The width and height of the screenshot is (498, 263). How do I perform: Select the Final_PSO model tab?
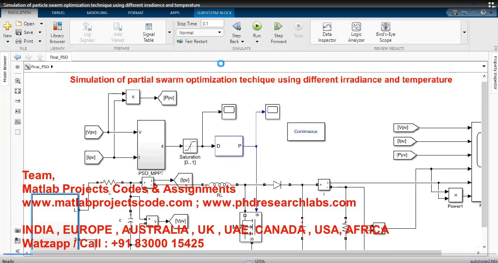coord(59,57)
